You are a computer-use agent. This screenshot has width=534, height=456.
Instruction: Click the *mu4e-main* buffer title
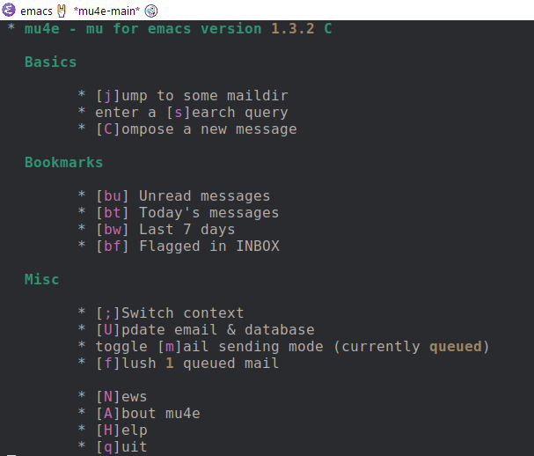pos(106,11)
